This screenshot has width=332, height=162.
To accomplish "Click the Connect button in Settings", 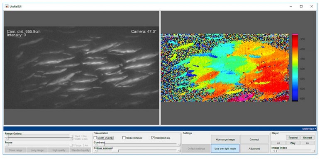I will pyautogui.click(x=254, y=139).
